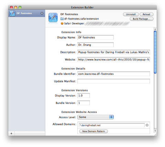Click the Display Version field
165x147 pixels.
[84, 96]
